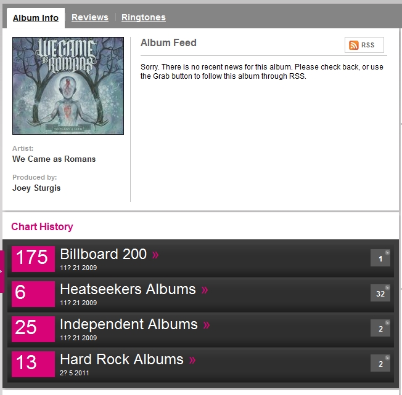Open Joey Sturgis producer link
The height and width of the screenshot is (395, 402).
click(x=36, y=188)
